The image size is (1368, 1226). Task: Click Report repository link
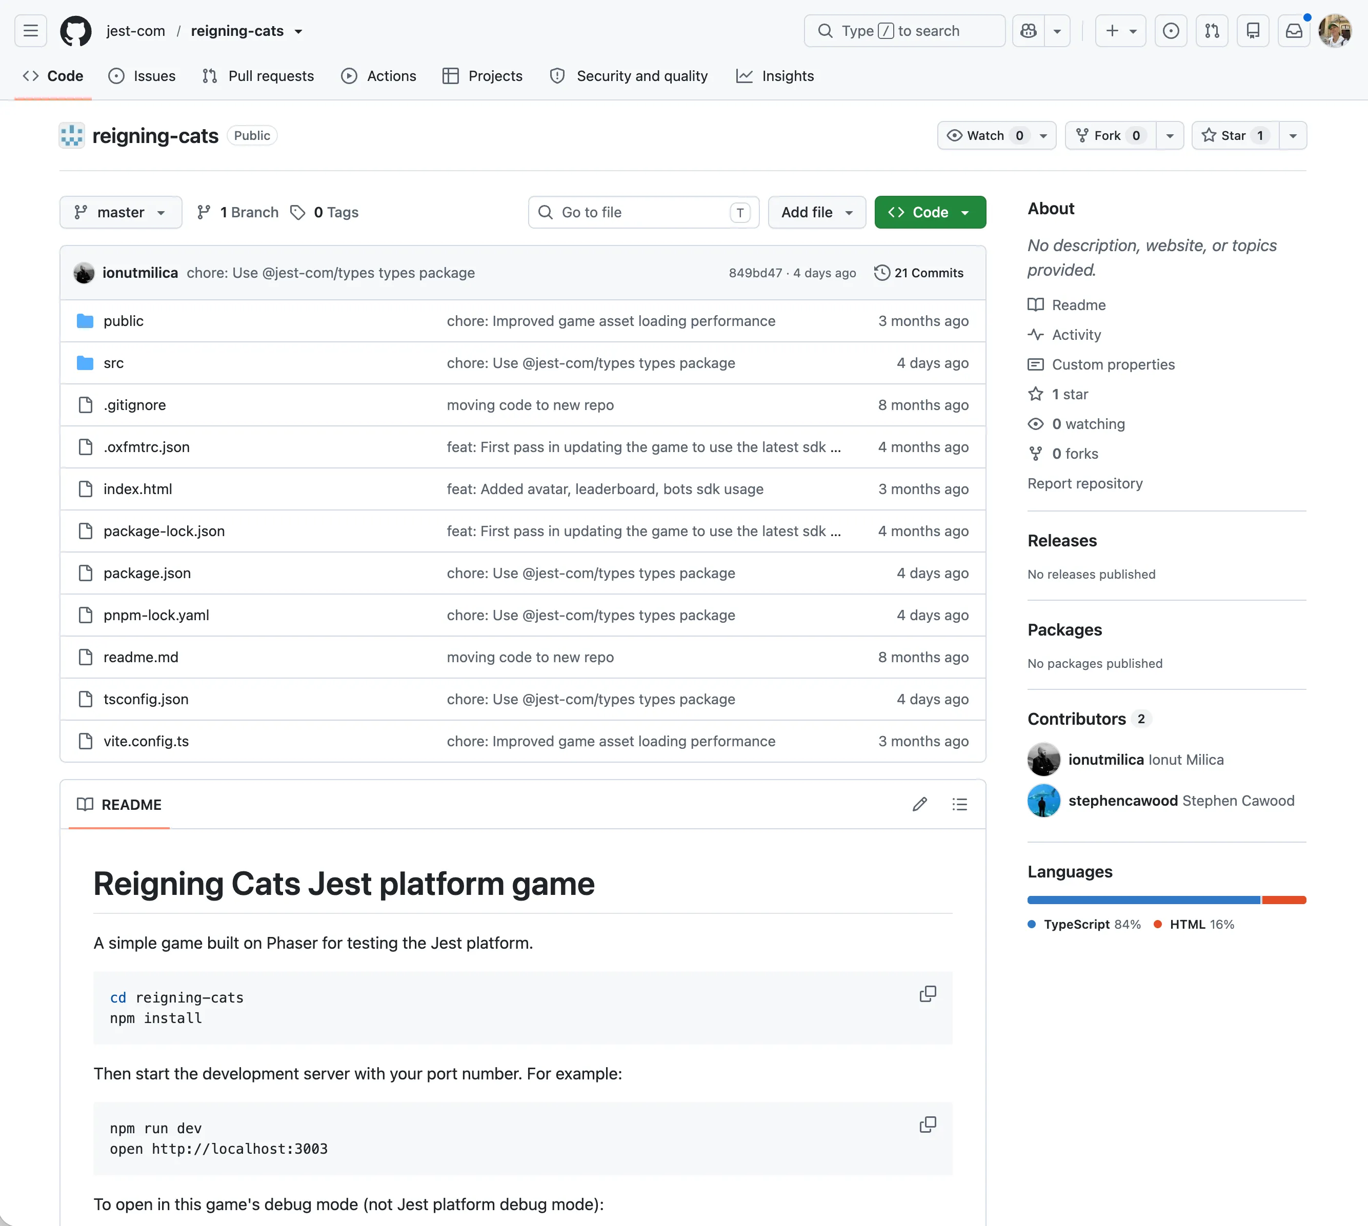1085,484
